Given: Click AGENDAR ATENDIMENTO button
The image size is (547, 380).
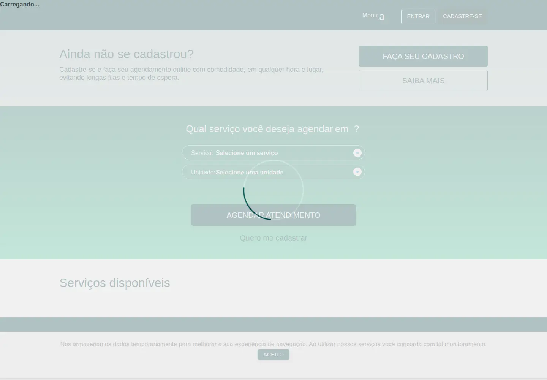Looking at the screenshot, I should click(x=273, y=215).
